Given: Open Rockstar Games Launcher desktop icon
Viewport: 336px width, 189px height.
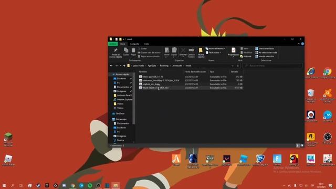Looking at the screenshot, I should (x=311, y=140).
